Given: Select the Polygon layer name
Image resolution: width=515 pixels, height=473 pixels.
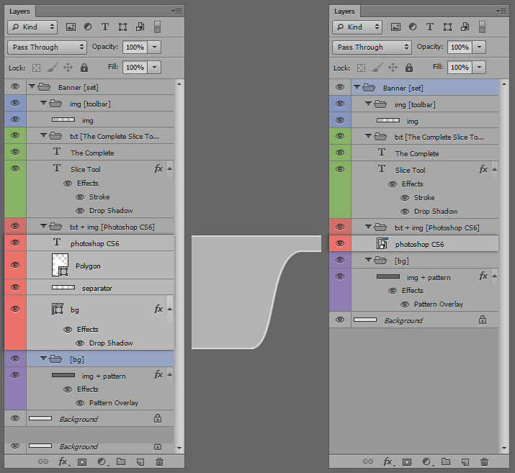Looking at the screenshot, I should coord(88,266).
